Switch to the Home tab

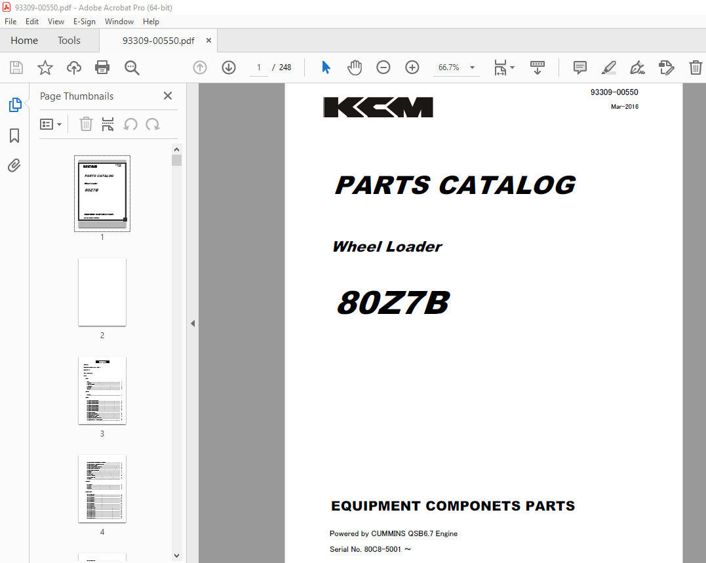coord(24,41)
